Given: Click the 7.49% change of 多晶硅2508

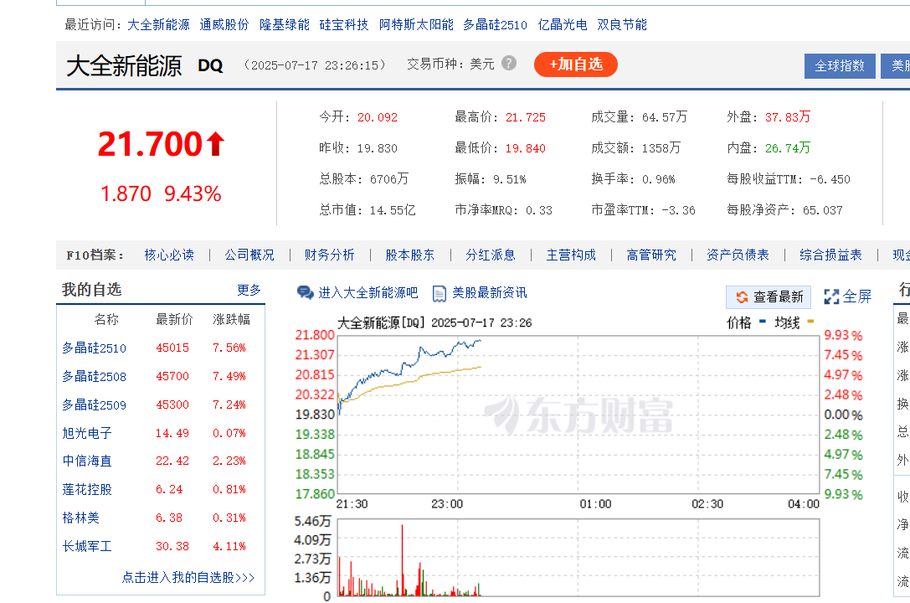Looking at the screenshot, I should click(229, 376).
